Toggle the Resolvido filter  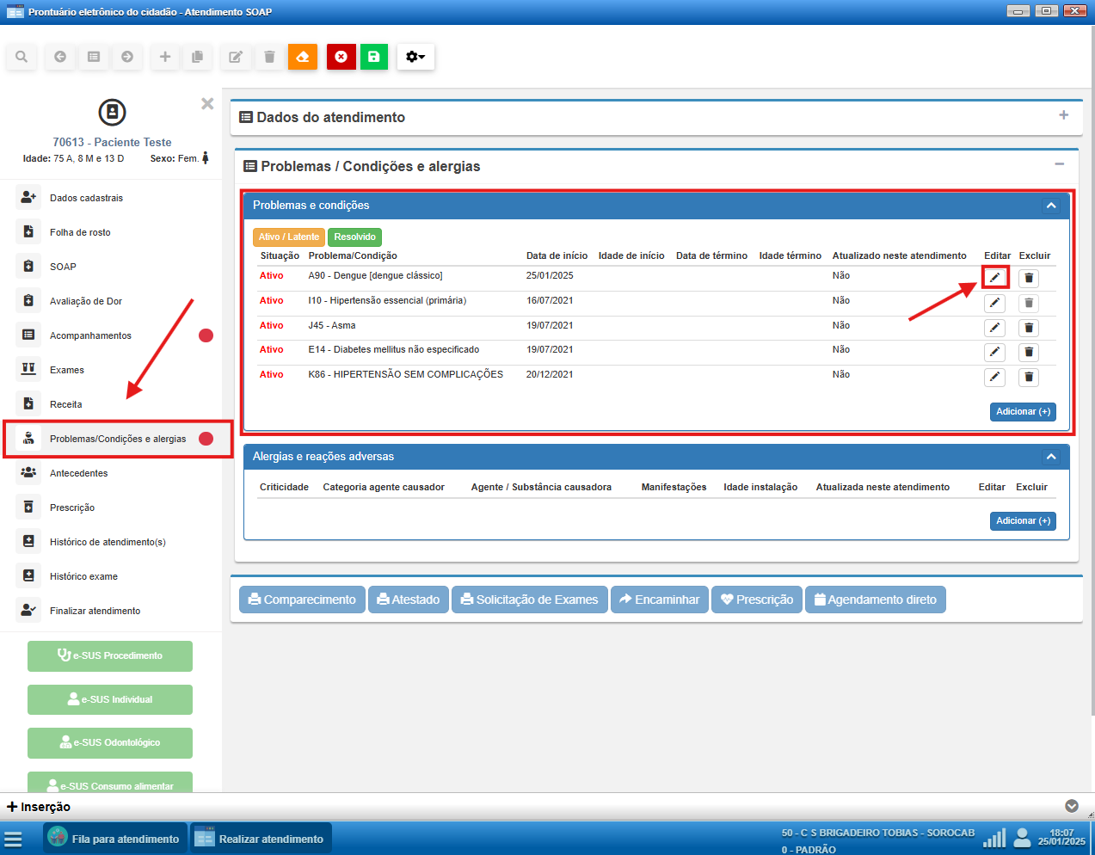[354, 237]
